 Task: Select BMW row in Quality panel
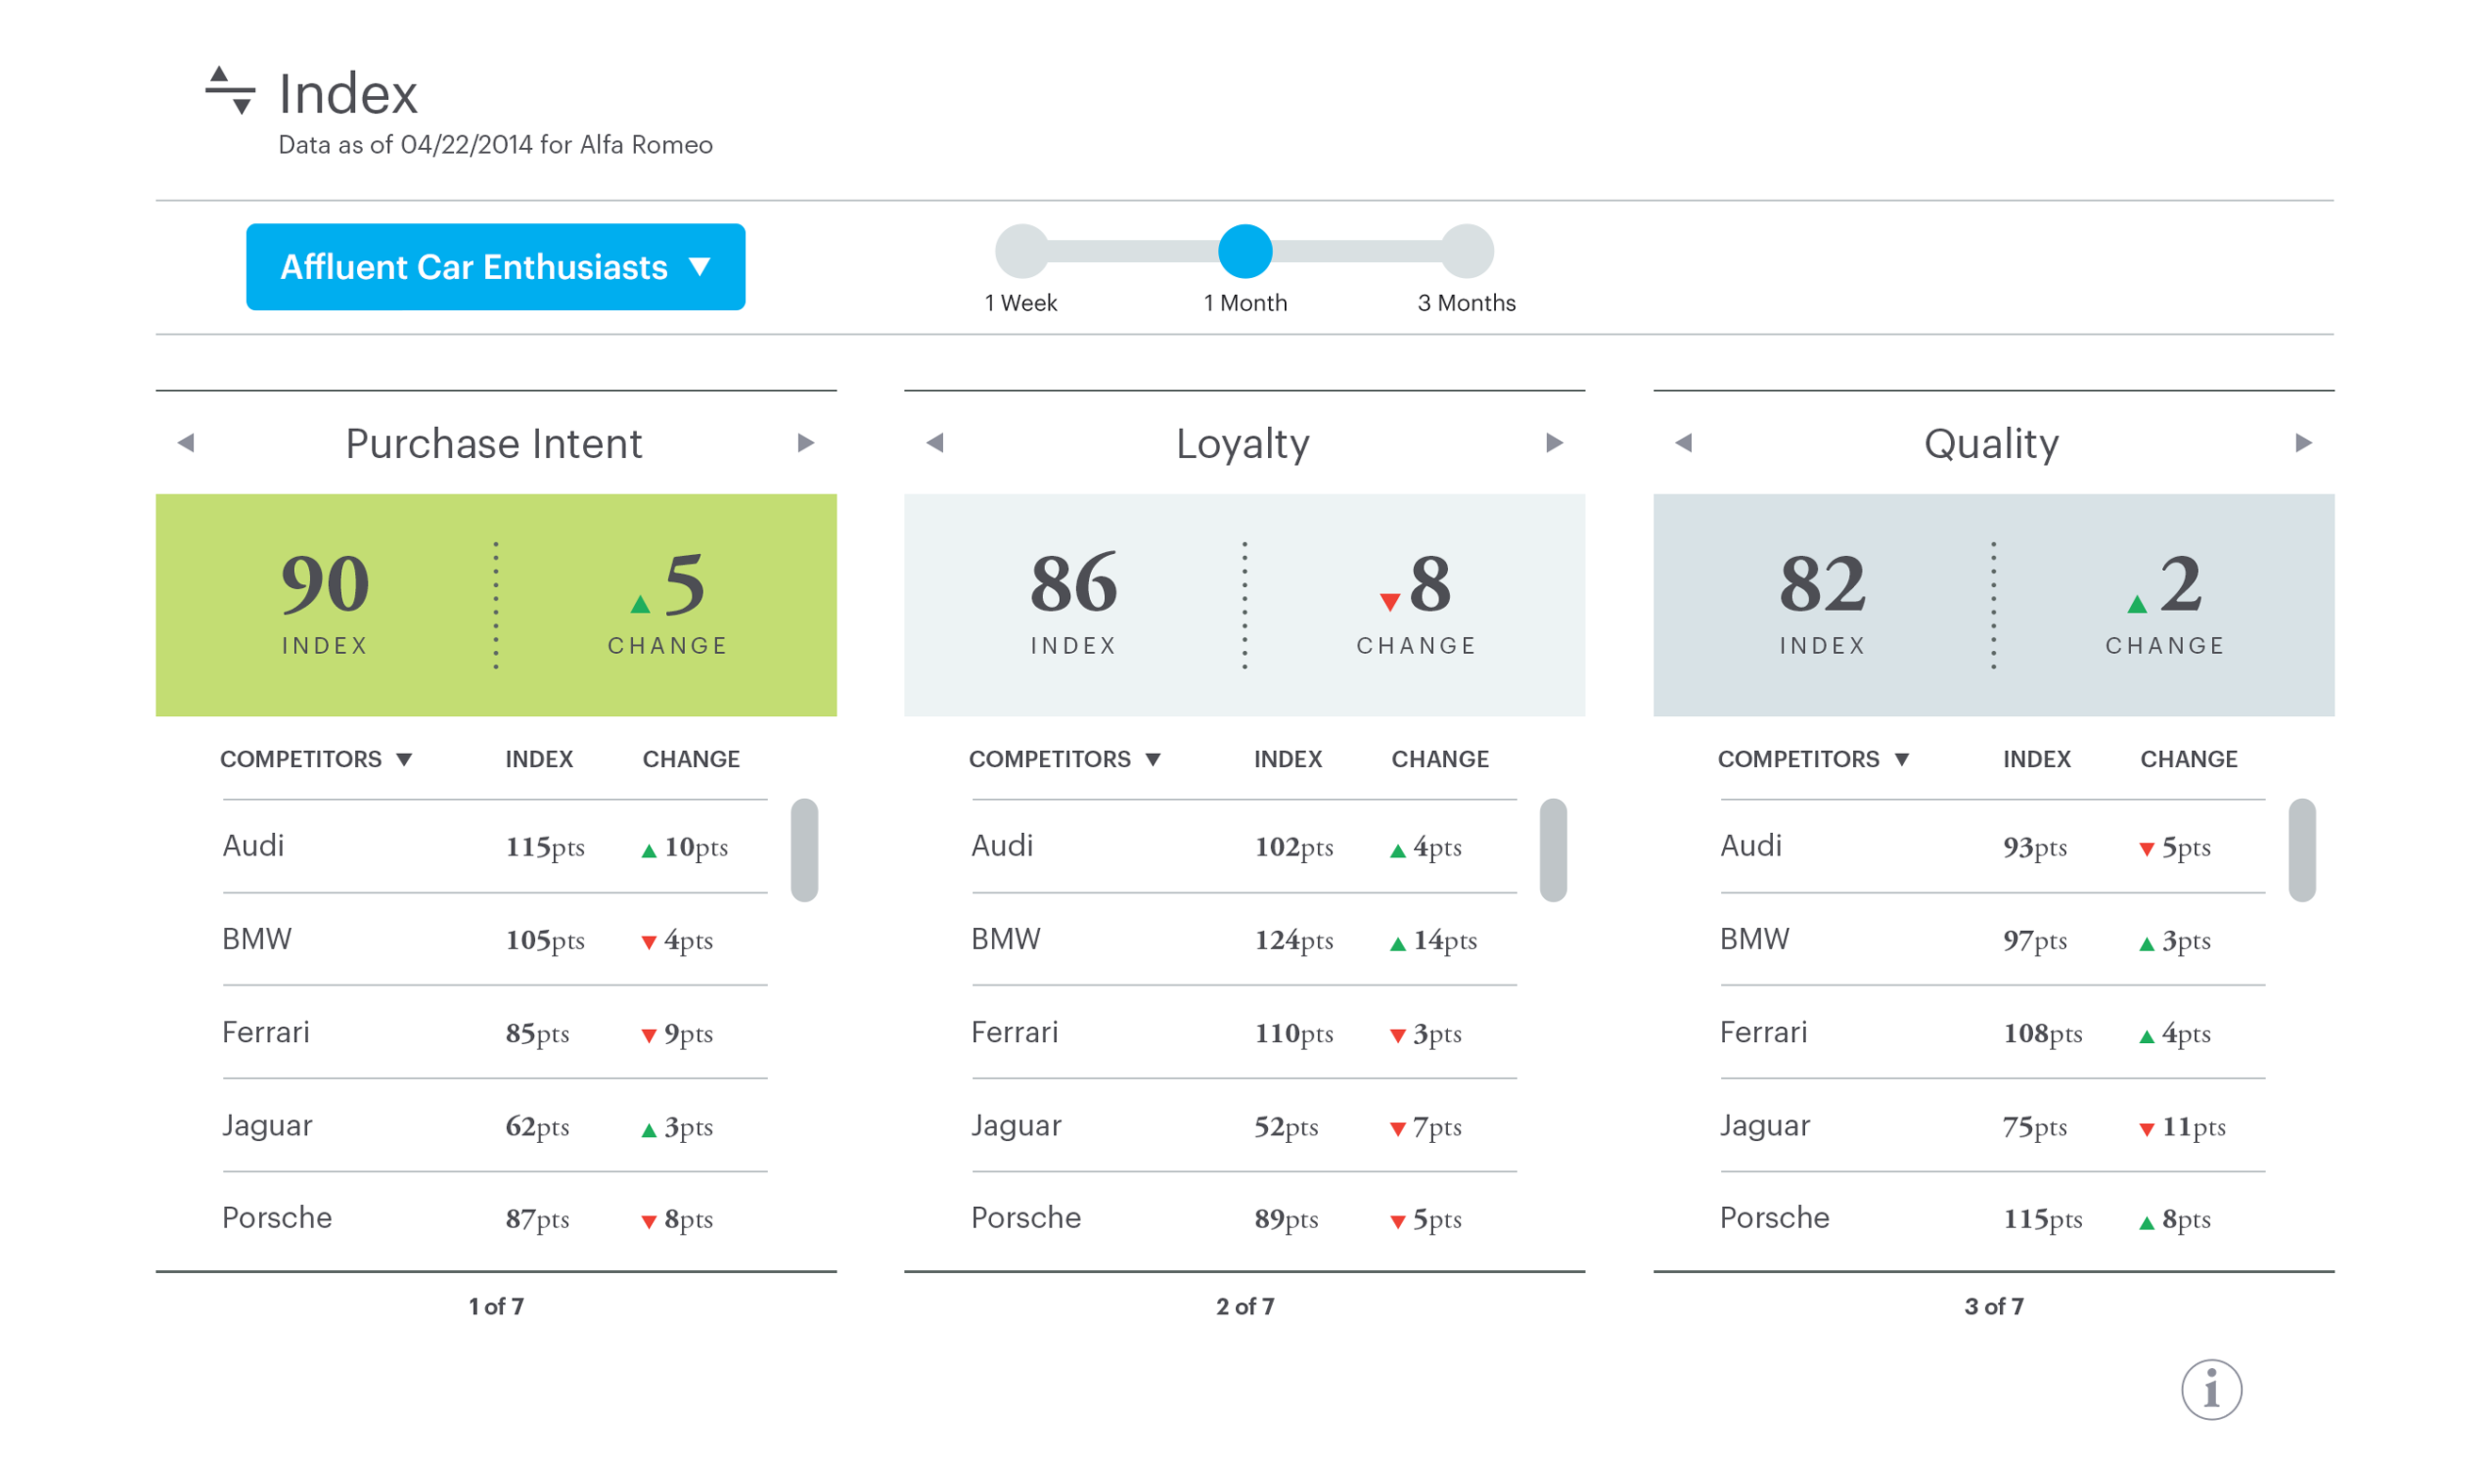[1992, 939]
